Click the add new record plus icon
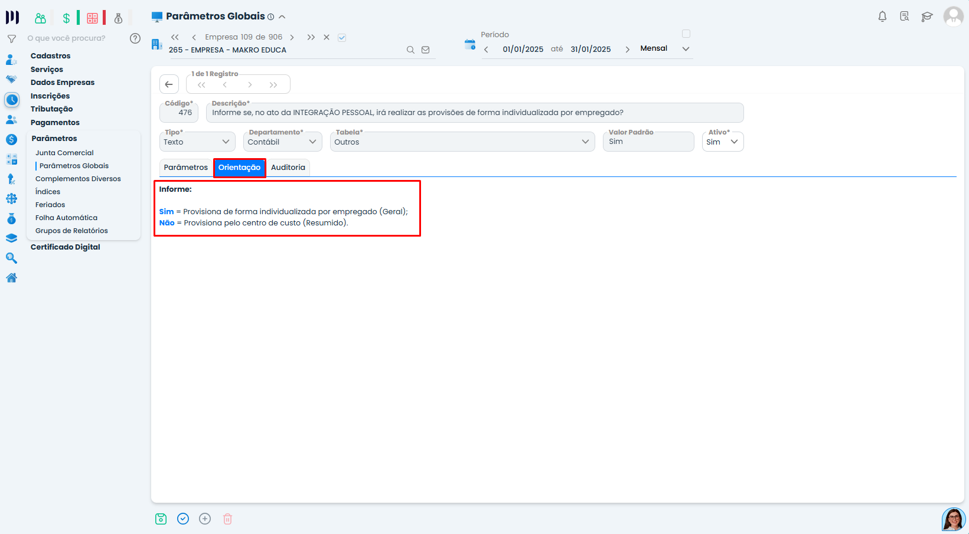Viewport: 969px width, 534px height. pos(205,519)
